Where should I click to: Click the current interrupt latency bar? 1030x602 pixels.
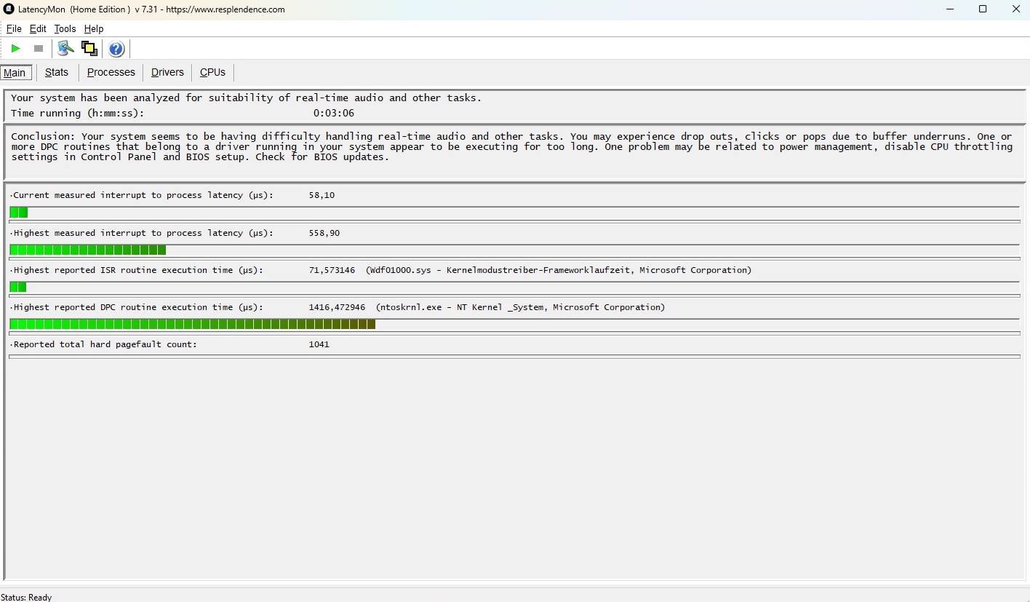click(x=515, y=213)
